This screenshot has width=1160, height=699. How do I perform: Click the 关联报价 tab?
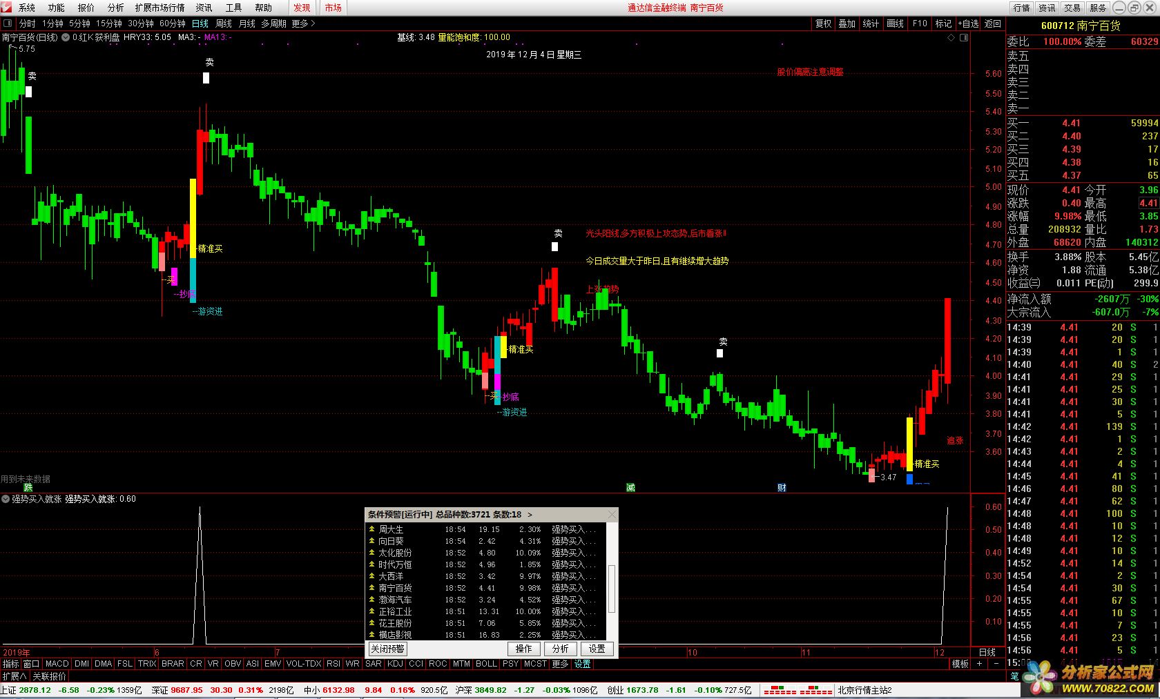click(x=50, y=676)
